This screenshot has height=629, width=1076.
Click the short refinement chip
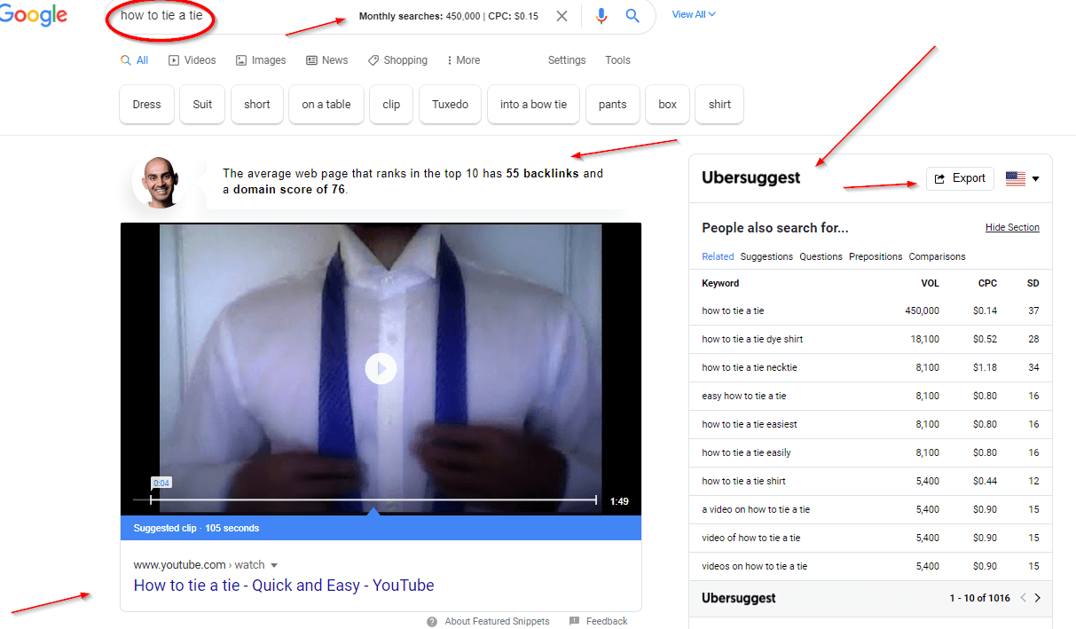pos(257,104)
